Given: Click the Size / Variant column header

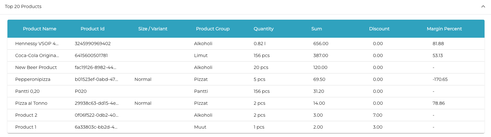Looking at the screenshot, I should click(x=153, y=29).
